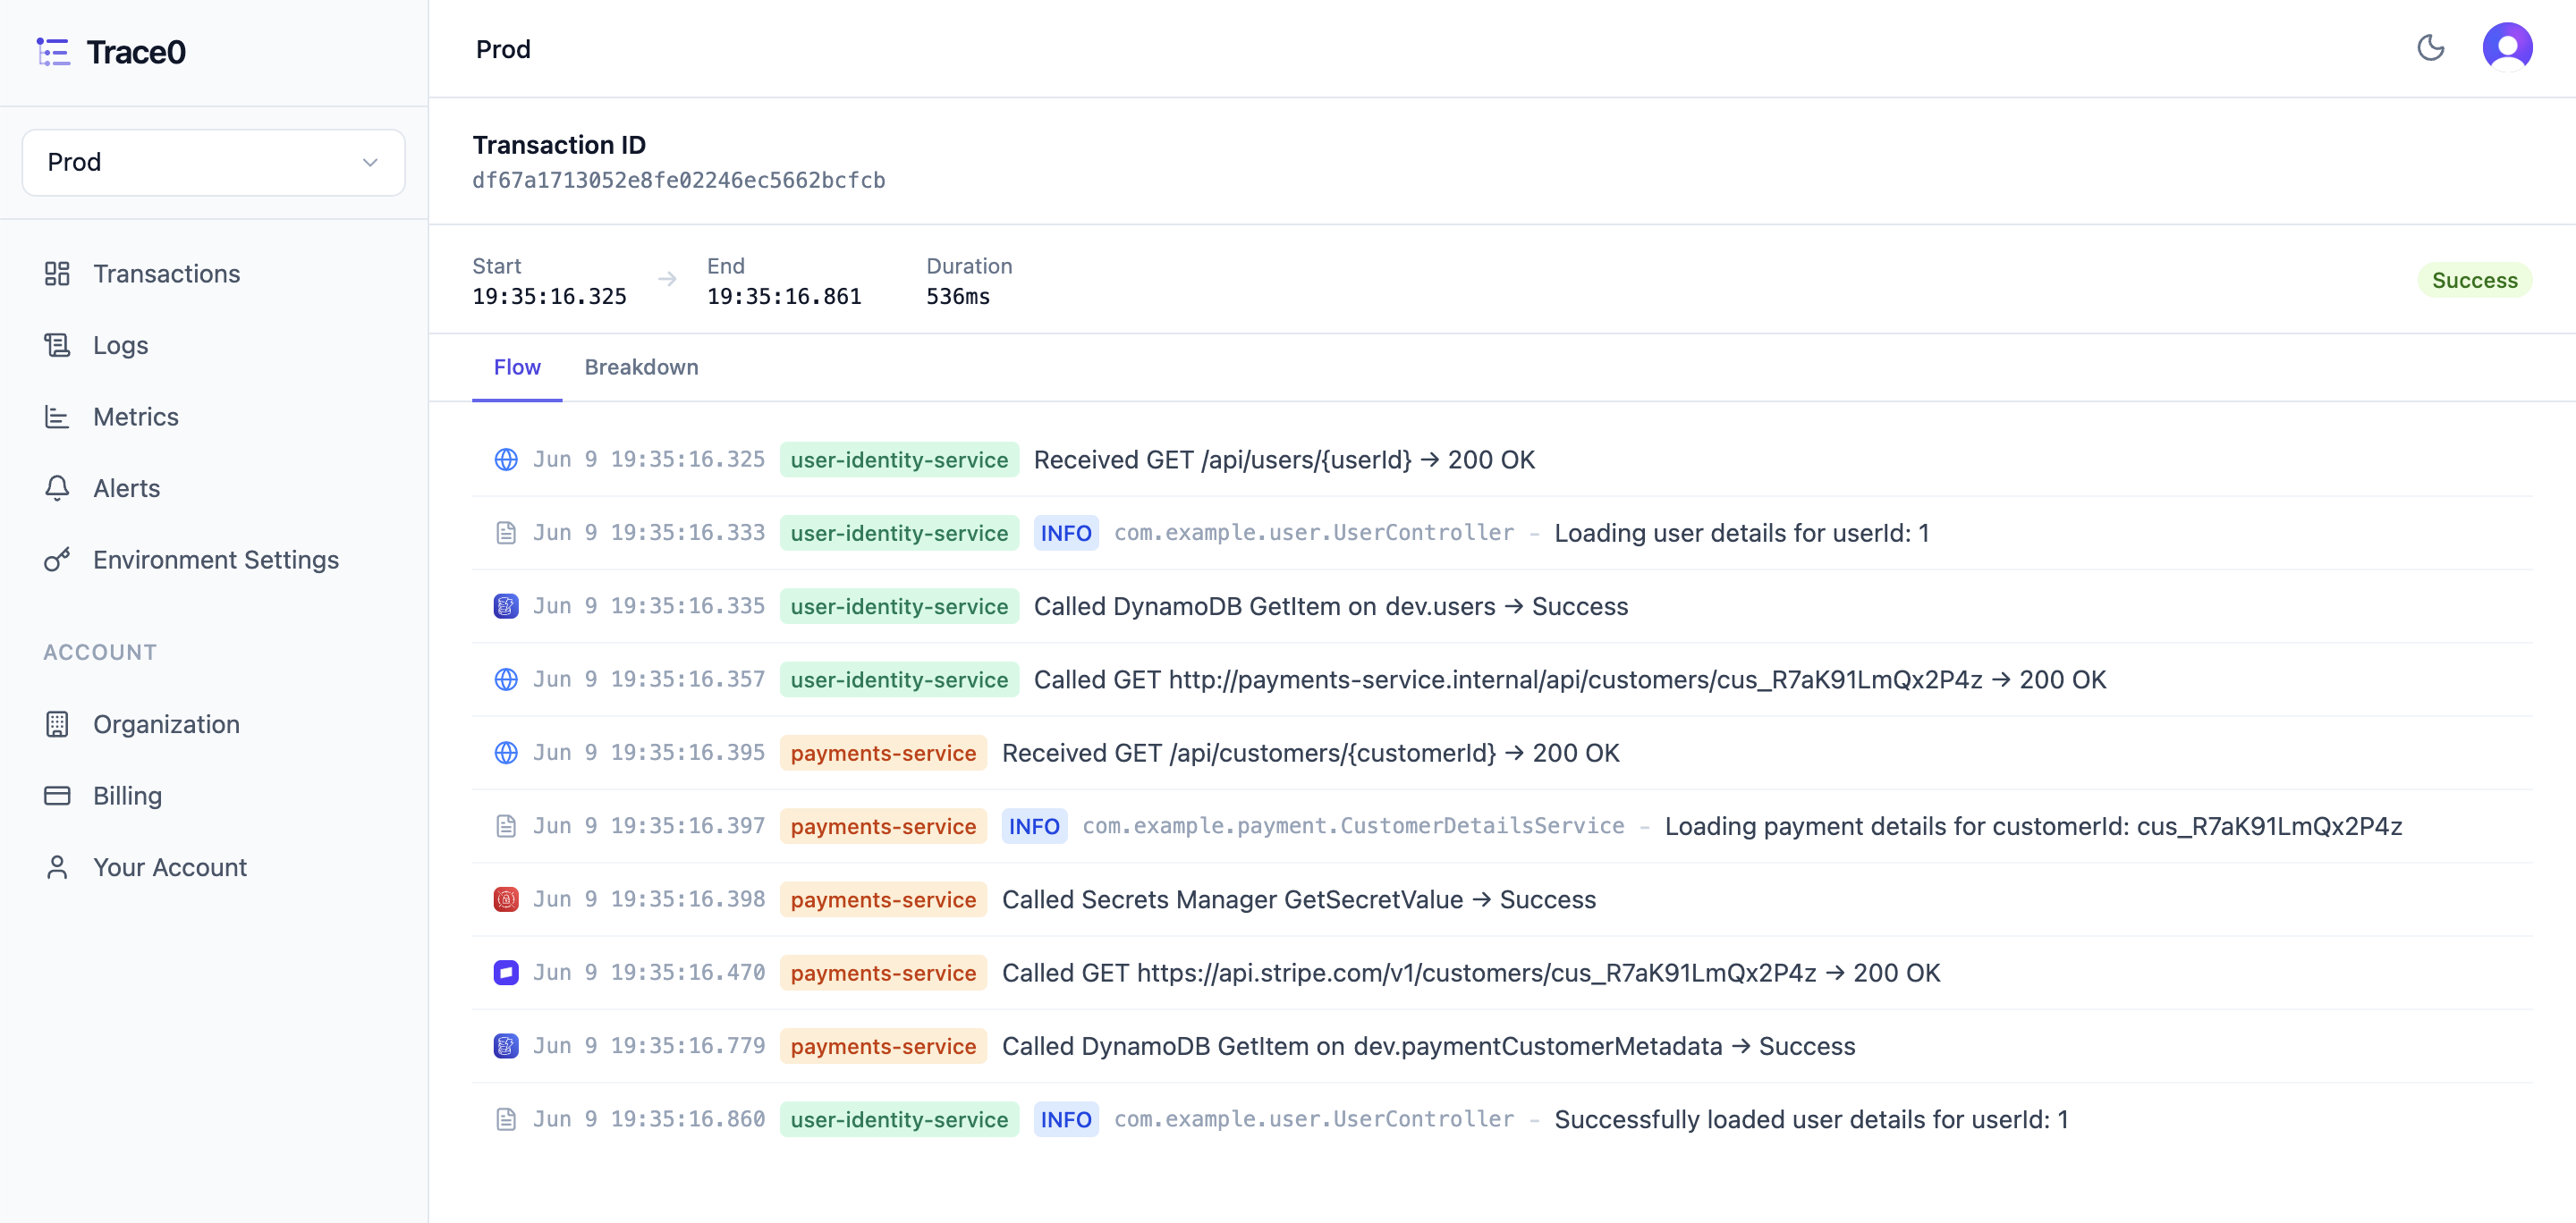Select the Flow tab
The height and width of the screenshot is (1223, 2576).
tap(517, 367)
